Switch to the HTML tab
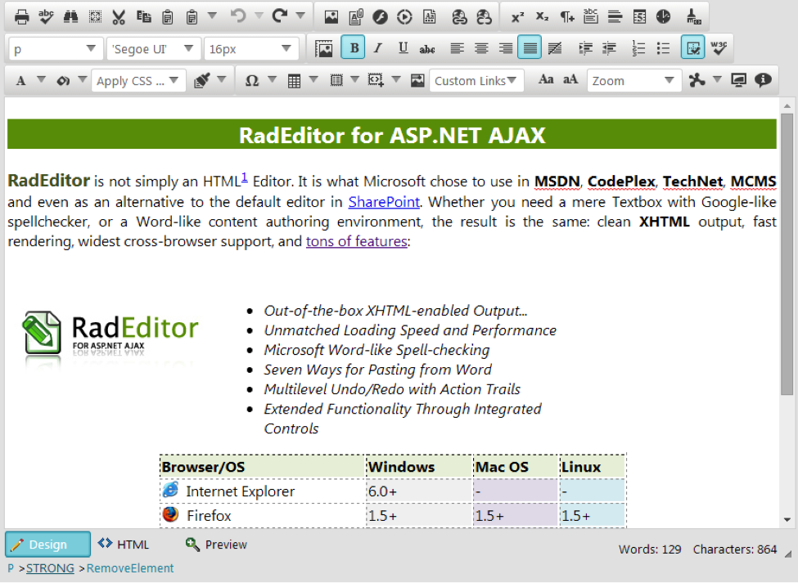 (x=124, y=545)
